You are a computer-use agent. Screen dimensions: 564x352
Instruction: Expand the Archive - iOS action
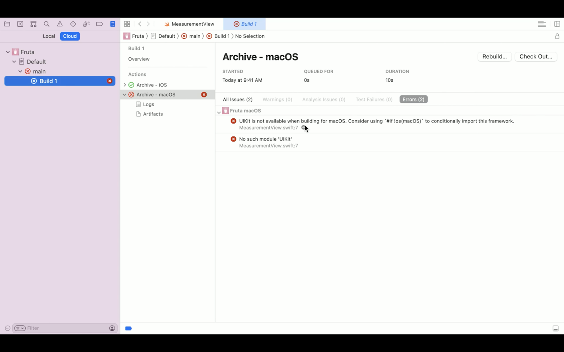pyautogui.click(x=124, y=85)
